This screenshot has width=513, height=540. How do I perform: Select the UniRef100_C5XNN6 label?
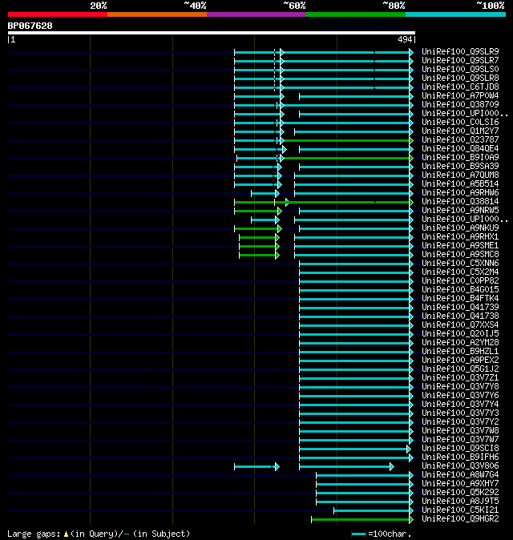point(460,263)
